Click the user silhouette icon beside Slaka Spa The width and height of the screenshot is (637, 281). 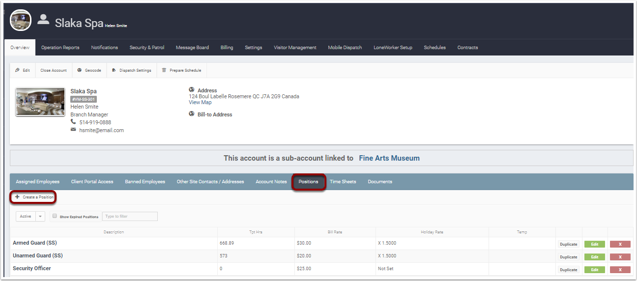(x=43, y=19)
